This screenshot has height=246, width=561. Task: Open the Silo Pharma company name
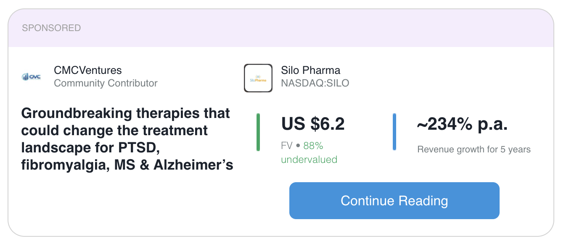pos(310,70)
